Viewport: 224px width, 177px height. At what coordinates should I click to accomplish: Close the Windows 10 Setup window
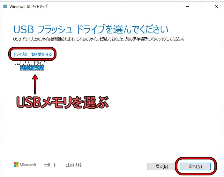click(x=216, y=6)
